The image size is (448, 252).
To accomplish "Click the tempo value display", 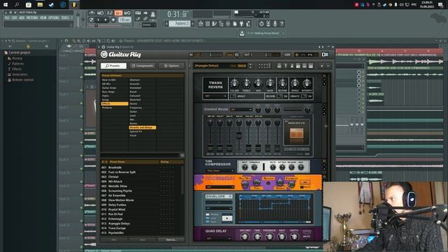I will [x=125, y=20].
